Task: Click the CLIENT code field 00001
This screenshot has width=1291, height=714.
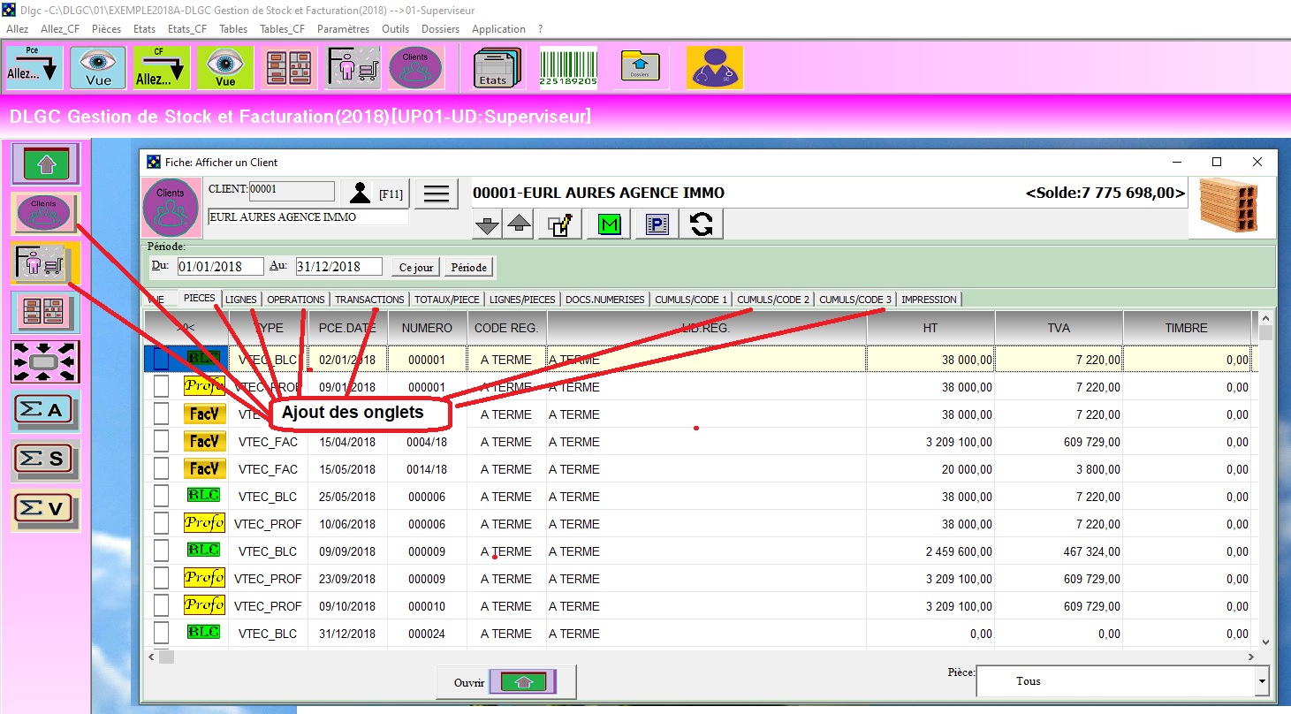Action: (292, 190)
